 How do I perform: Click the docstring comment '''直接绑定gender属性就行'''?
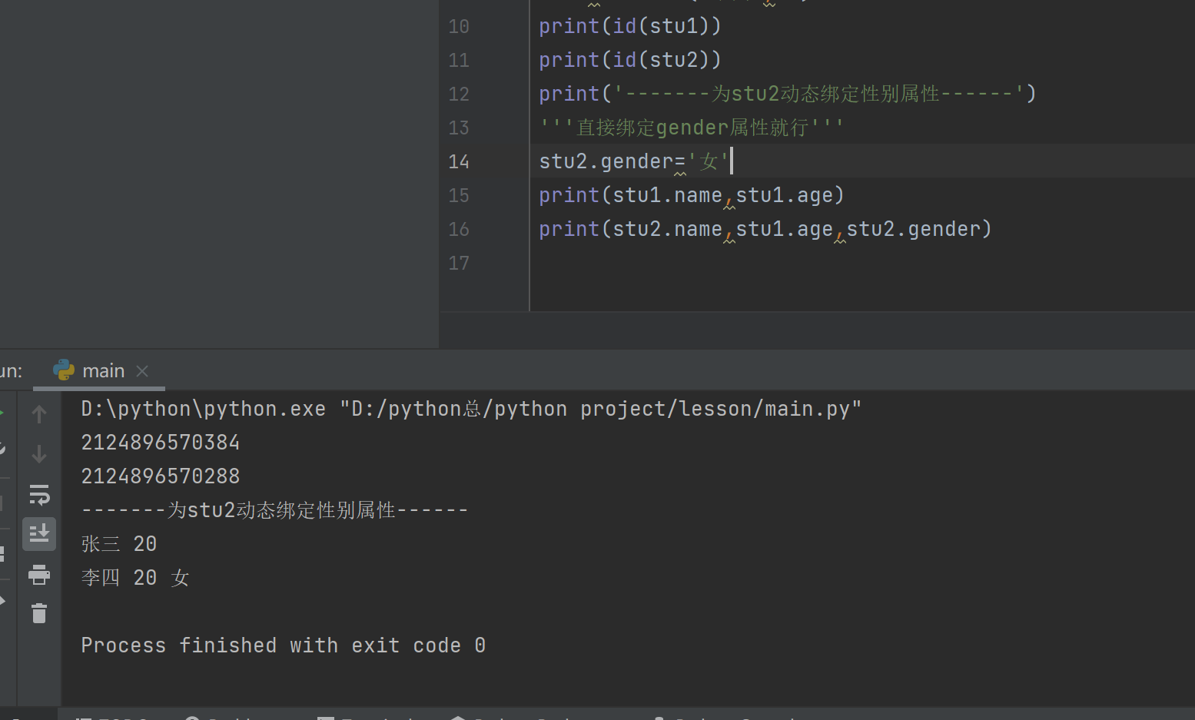(x=692, y=128)
